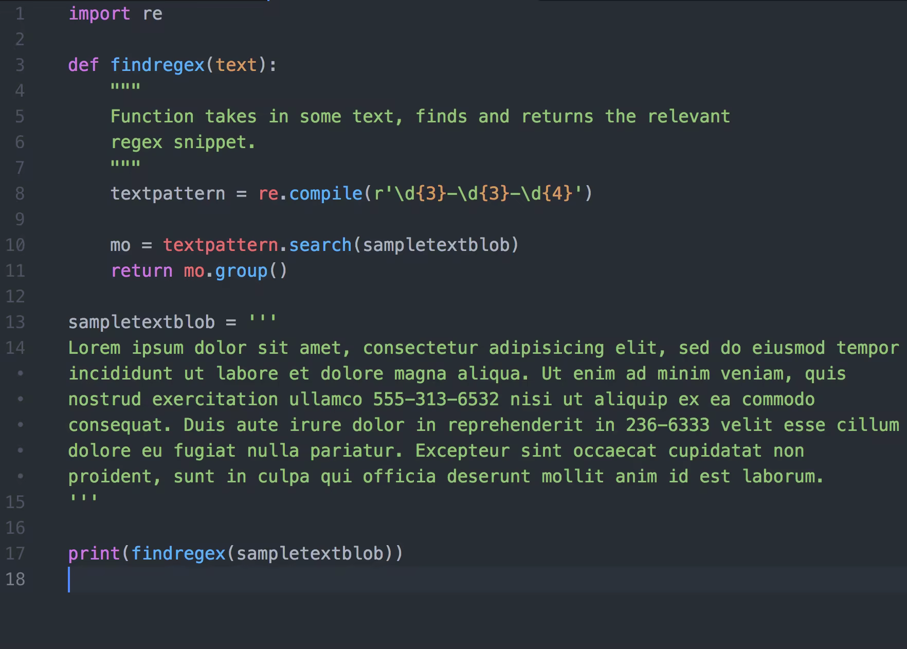Click the "def" keyword on line 3
Viewport: 907px width, 649px height.
tap(83, 65)
